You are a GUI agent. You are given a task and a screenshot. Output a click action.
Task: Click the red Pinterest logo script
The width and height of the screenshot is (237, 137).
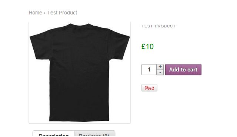click(x=149, y=88)
